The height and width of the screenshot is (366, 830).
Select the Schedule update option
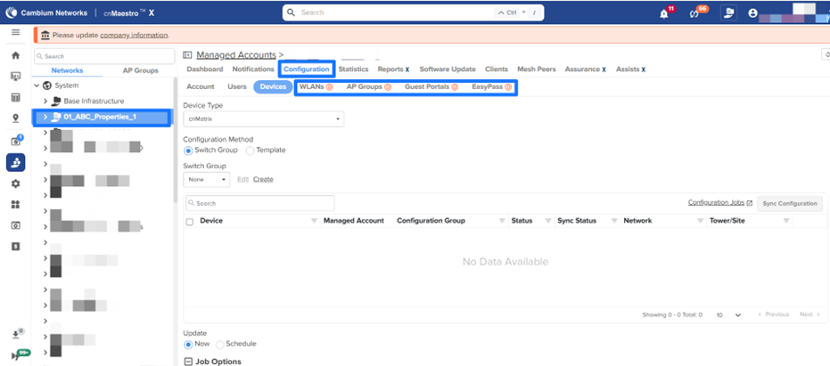[x=221, y=344]
